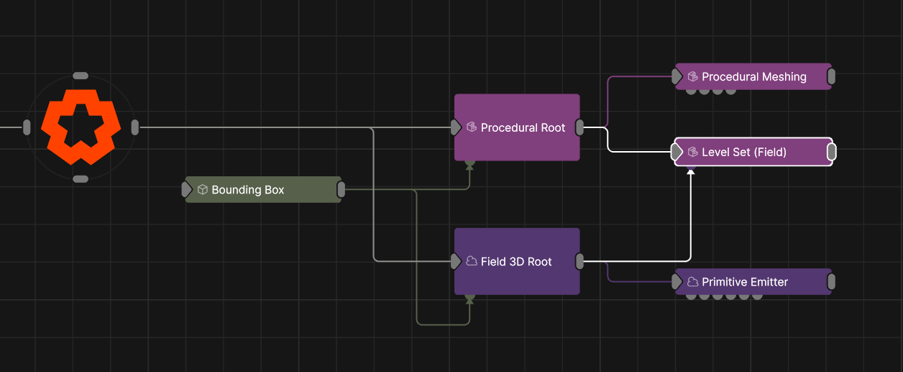Select the Primitive Emitter node label
The height and width of the screenshot is (372, 903).
click(745, 282)
